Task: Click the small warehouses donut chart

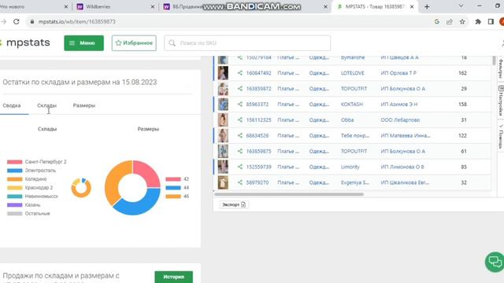Action: tap(81, 188)
